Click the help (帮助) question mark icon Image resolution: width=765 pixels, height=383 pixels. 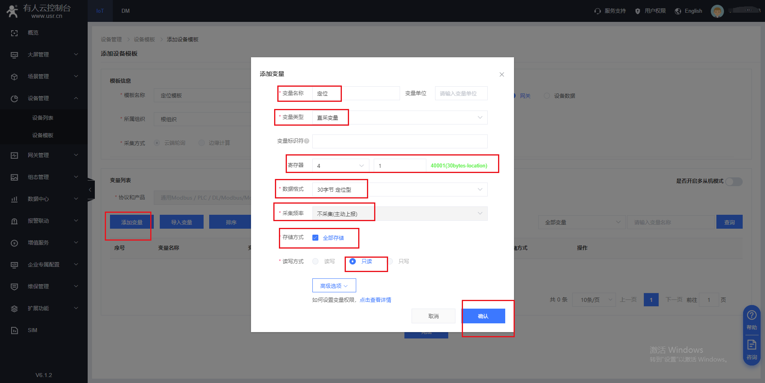pyautogui.click(x=751, y=315)
